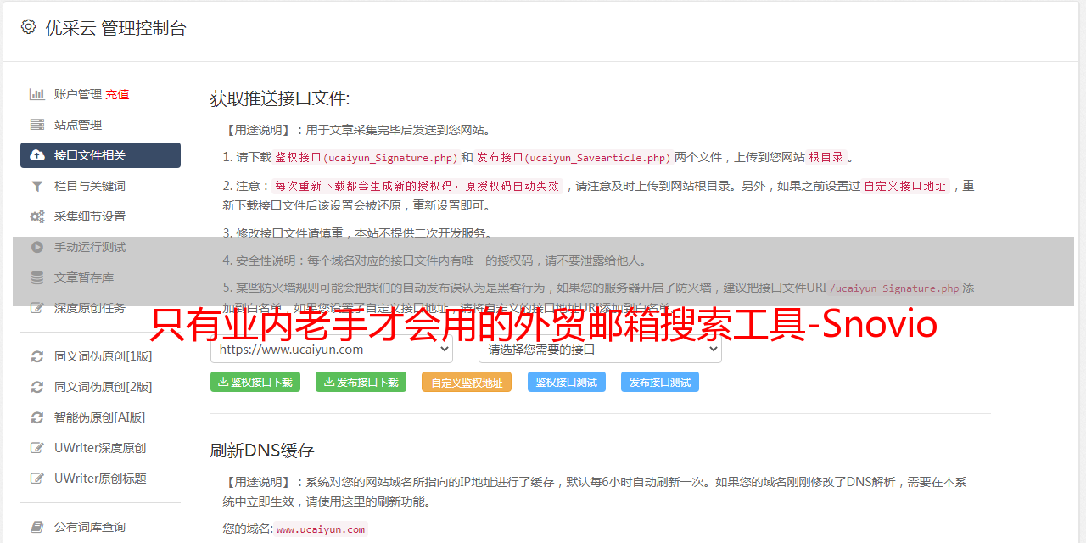1086x543 pixels.
Task: Click the green 鉴权接口下载 button
Action: [x=255, y=382]
